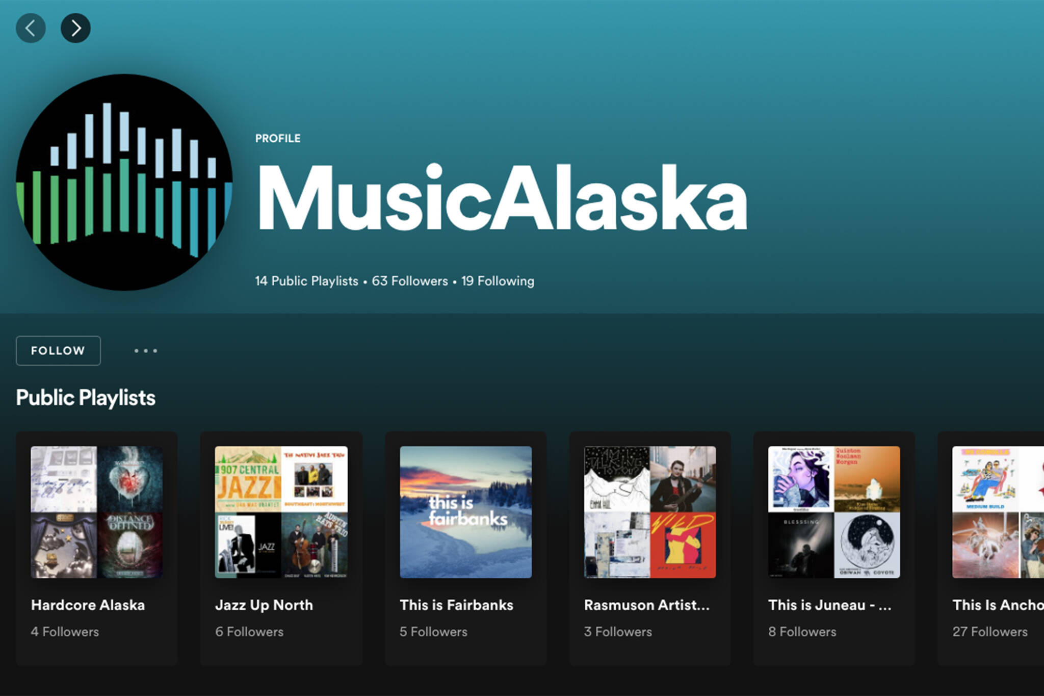
Task: Follow the MusicAlaska profile
Action: [58, 351]
